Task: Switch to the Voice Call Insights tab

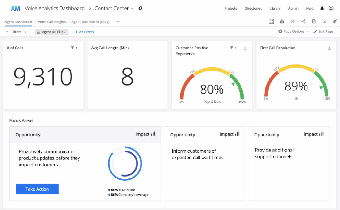Action: tap(52, 22)
